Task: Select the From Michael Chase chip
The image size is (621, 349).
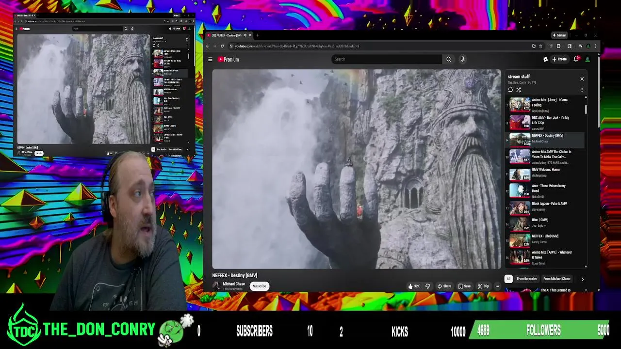Action: coord(556,279)
